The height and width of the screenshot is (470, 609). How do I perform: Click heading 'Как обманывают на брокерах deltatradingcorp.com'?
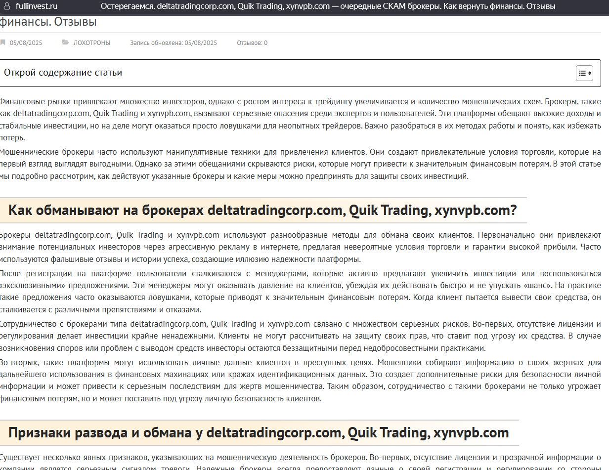(262, 211)
